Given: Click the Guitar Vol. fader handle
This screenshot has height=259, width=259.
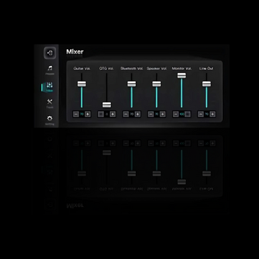Looking at the screenshot, I should pyautogui.click(x=82, y=84).
